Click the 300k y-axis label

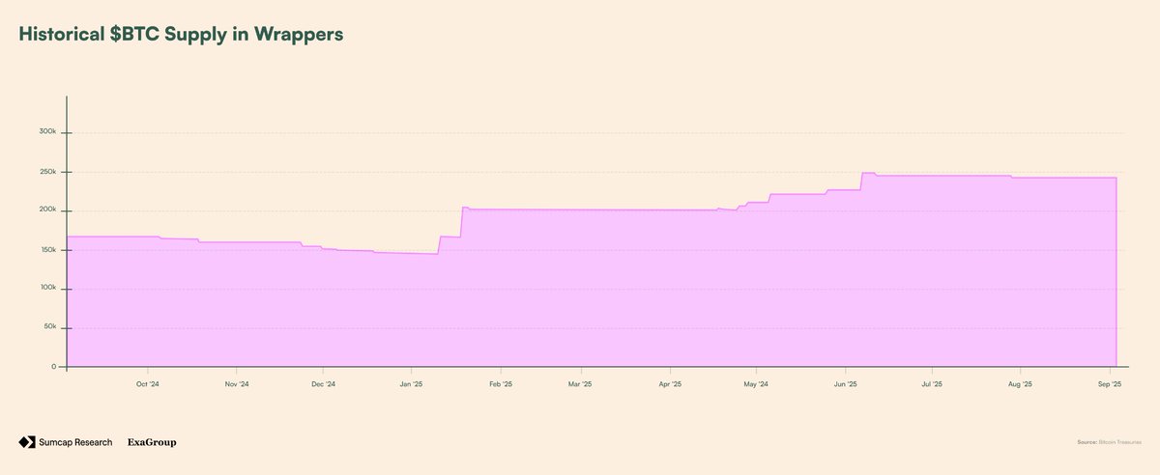click(48, 132)
